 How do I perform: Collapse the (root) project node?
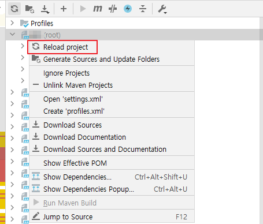pos(12,35)
